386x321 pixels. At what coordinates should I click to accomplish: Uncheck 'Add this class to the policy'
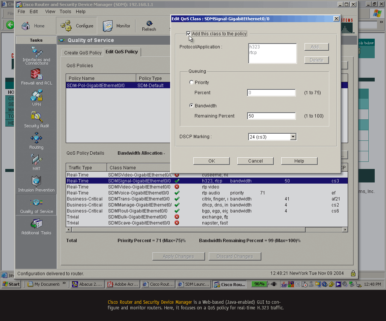click(x=188, y=34)
